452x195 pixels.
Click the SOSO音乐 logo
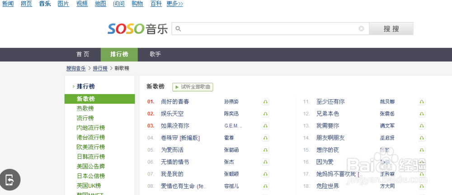[x=137, y=29]
